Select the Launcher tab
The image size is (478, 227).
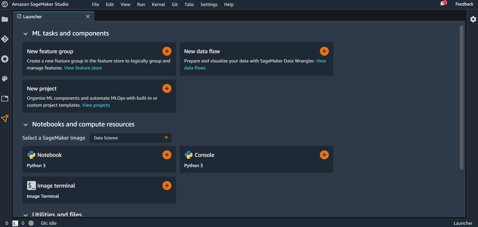(54, 16)
